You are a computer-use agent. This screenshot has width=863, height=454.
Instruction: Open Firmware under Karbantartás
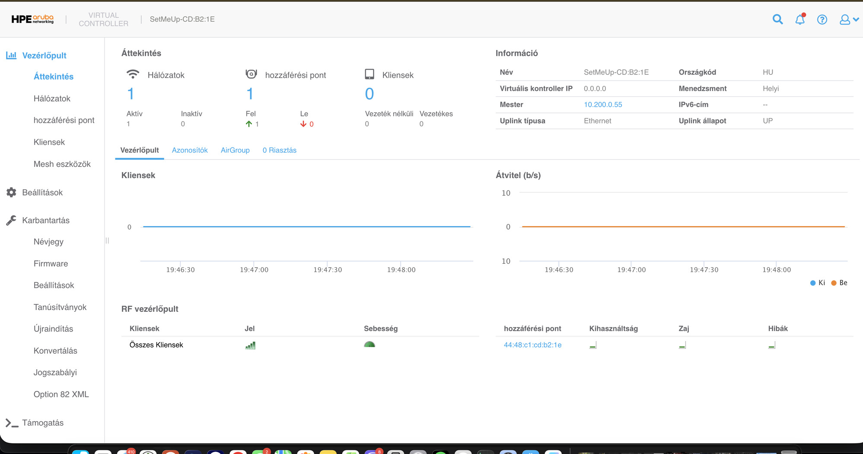click(51, 263)
